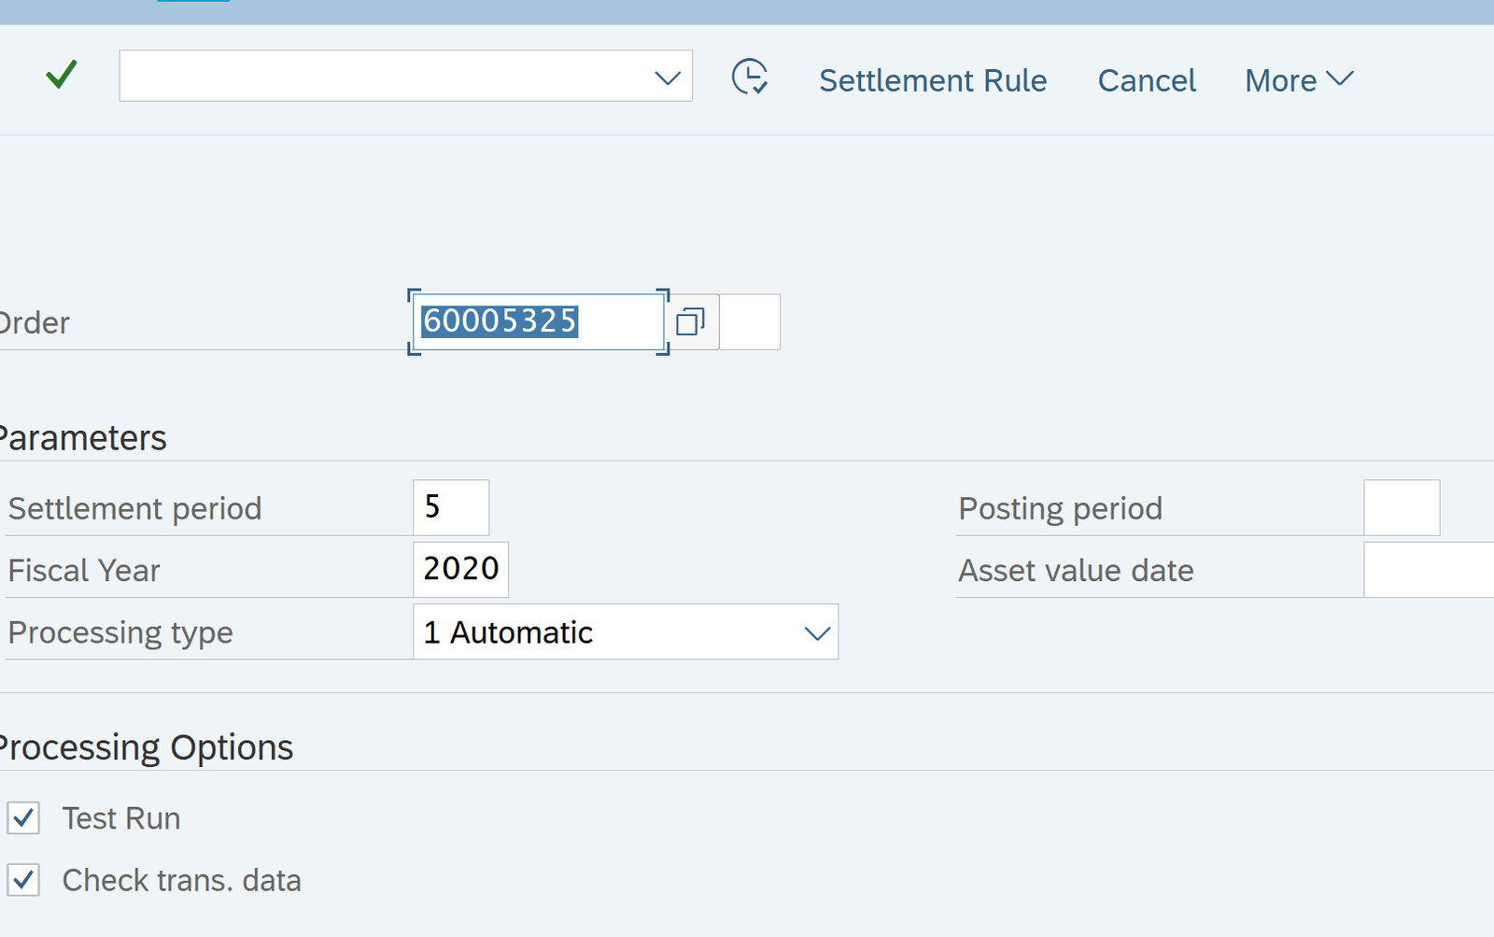This screenshot has height=937, width=1494.
Task: Click the small empty box right of Order
Action: coord(750,322)
